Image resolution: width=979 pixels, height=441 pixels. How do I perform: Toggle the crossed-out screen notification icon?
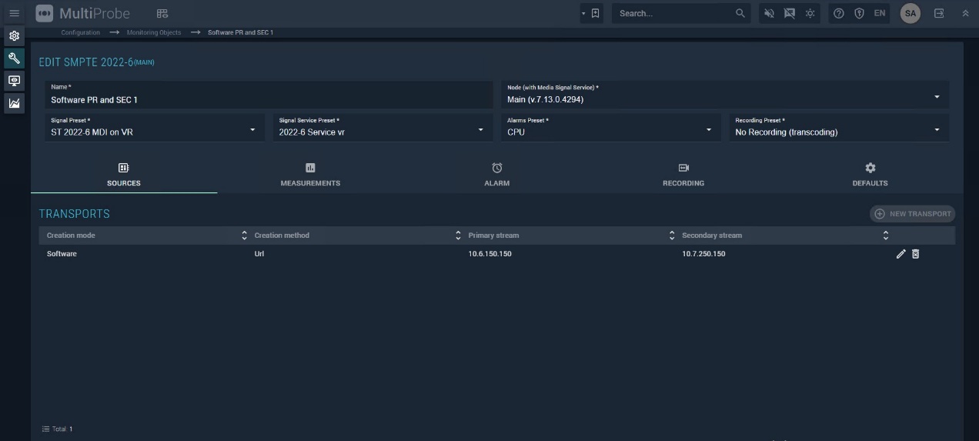point(789,13)
